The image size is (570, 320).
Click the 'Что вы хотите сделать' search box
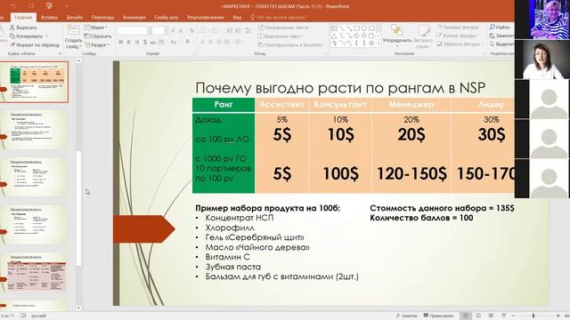(279, 17)
